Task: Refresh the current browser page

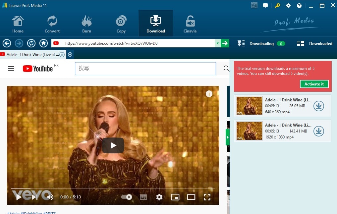Action: [31, 43]
